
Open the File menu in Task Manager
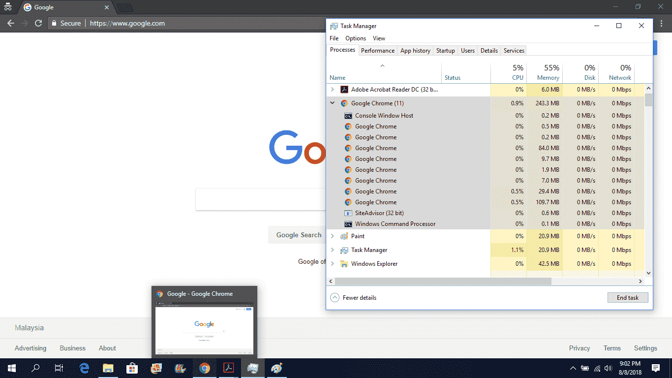334,38
